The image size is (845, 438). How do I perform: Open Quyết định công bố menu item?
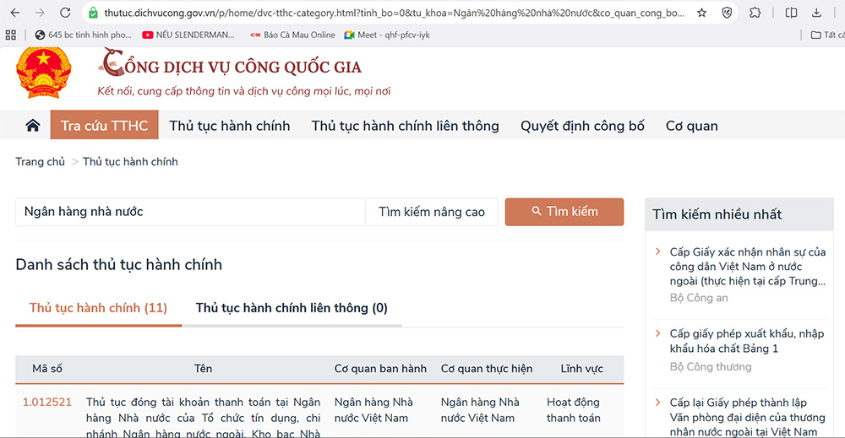(581, 126)
